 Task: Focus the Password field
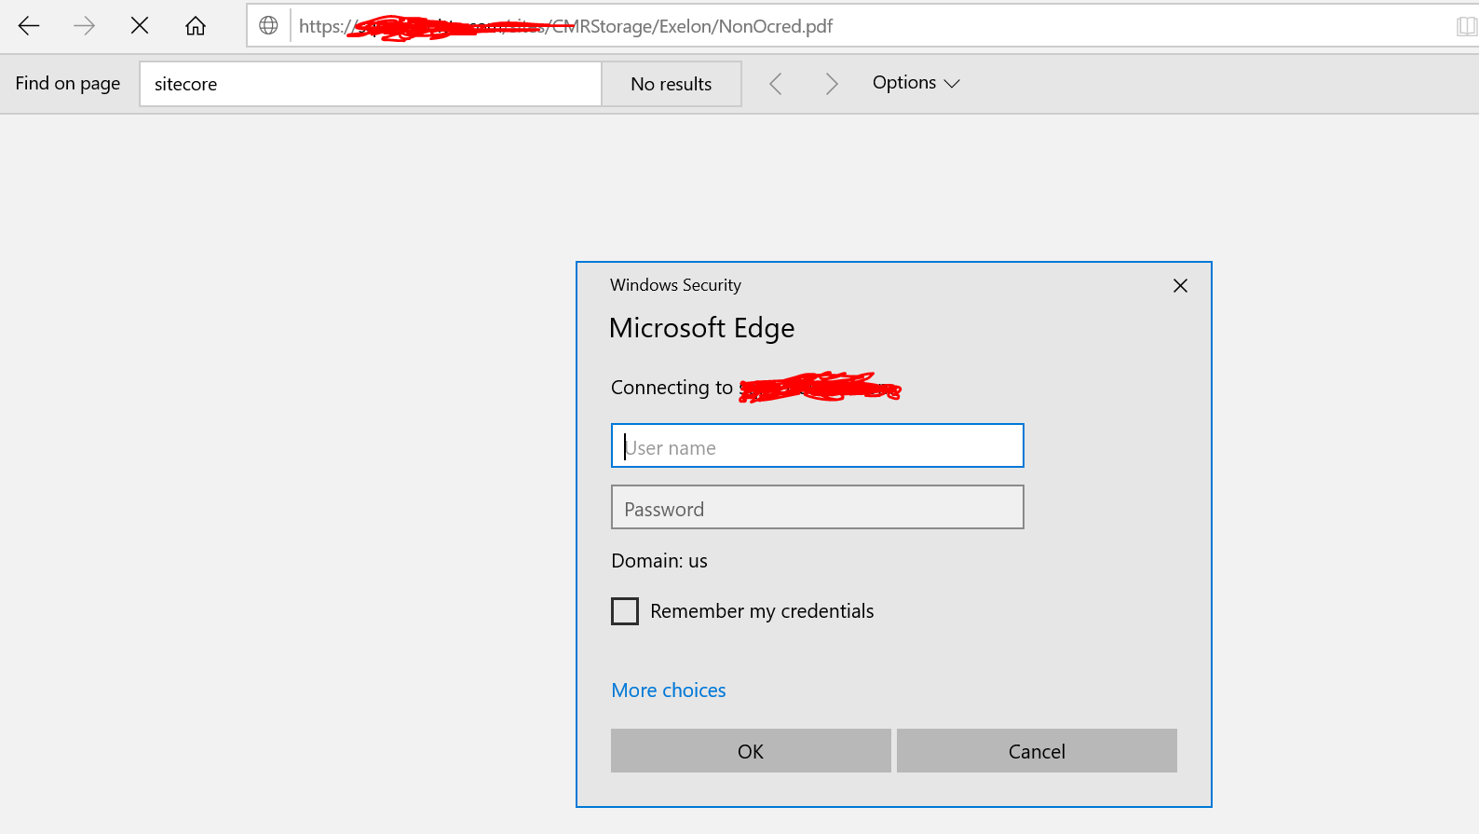pos(818,507)
